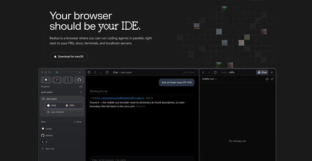
Task: Click the refresh diffs icon
Action: [x=272, y=79]
